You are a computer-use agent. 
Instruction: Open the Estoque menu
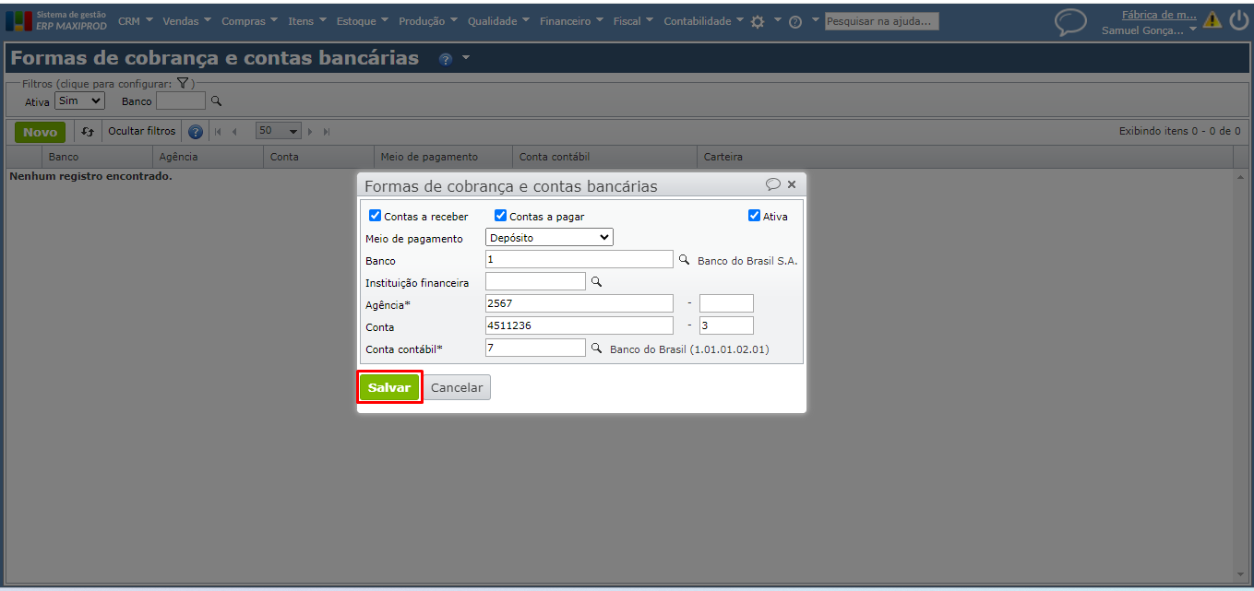point(362,21)
